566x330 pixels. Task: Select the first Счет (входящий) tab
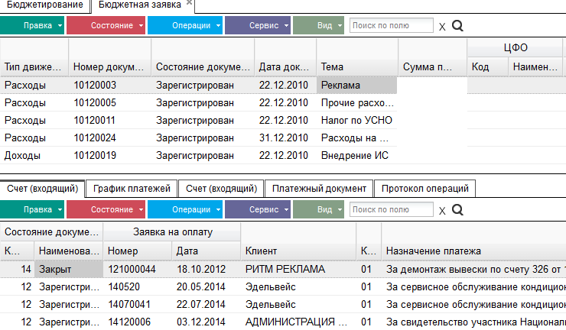coord(42,189)
